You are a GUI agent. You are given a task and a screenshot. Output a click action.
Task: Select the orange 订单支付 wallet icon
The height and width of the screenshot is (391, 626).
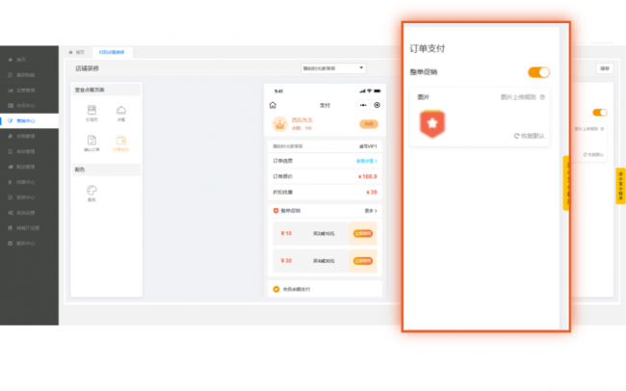click(121, 143)
